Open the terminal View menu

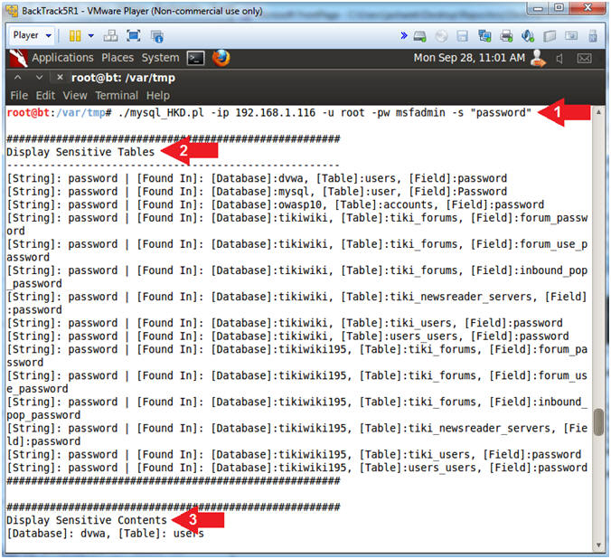coord(75,96)
